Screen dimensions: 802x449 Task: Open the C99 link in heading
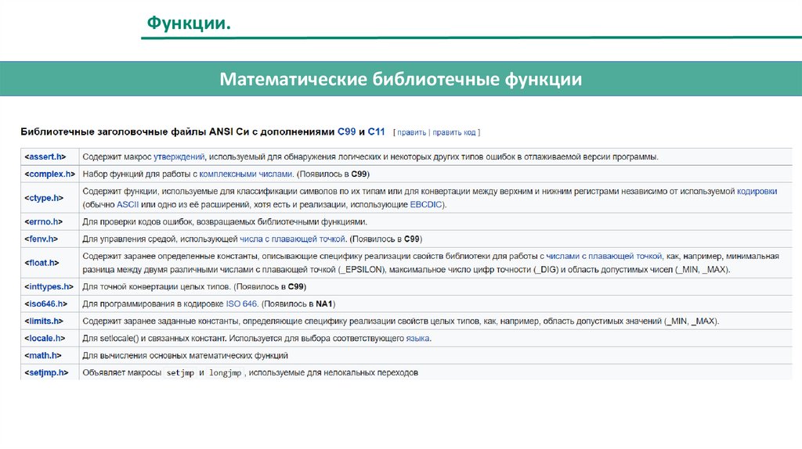tap(346, 131)
